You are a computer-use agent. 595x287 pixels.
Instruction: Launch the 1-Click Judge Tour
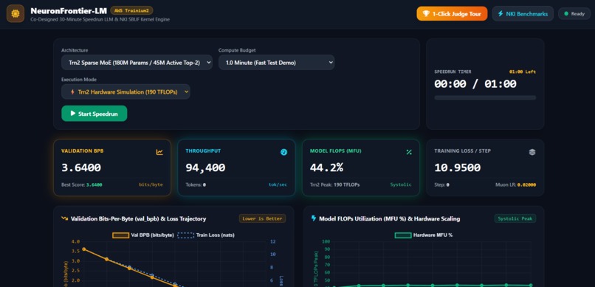click(452, 13)
